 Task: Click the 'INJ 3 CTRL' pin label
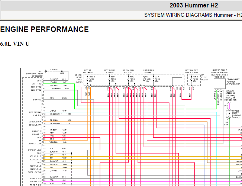click(x=36, y=87)
